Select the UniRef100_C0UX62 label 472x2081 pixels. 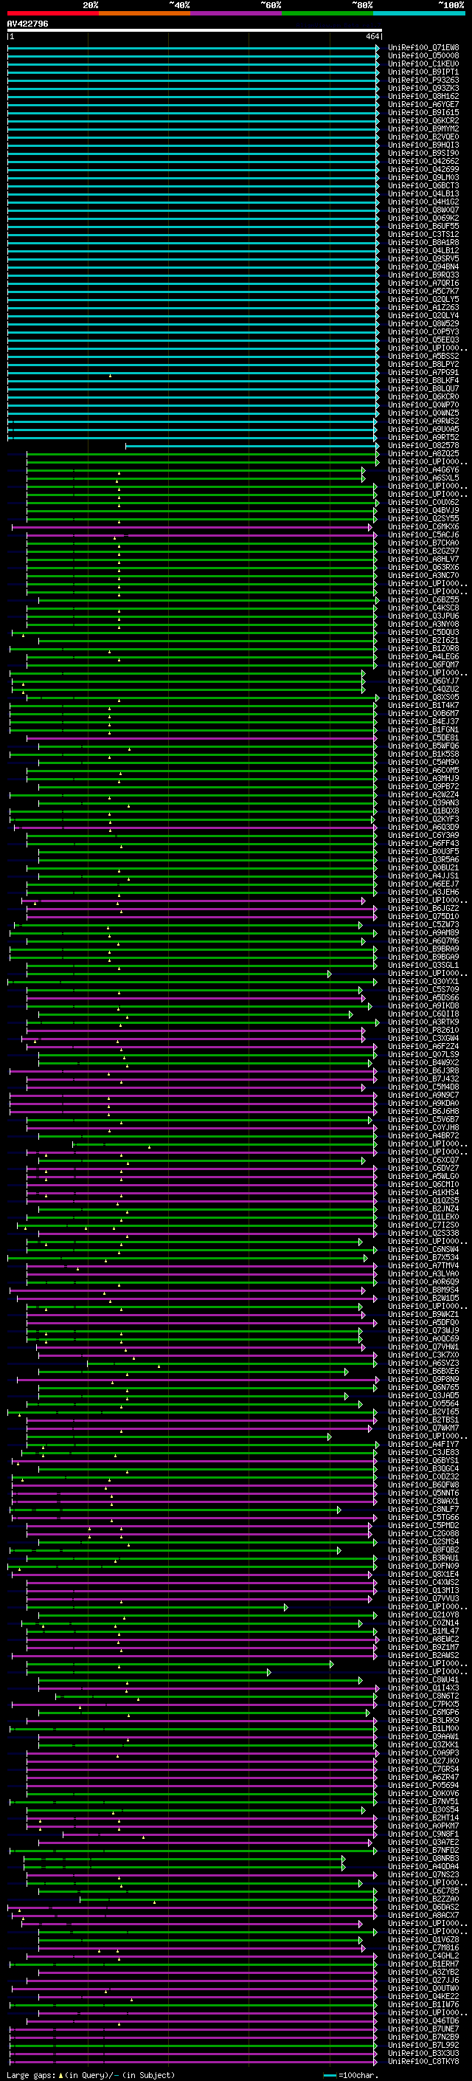(423, 503)
